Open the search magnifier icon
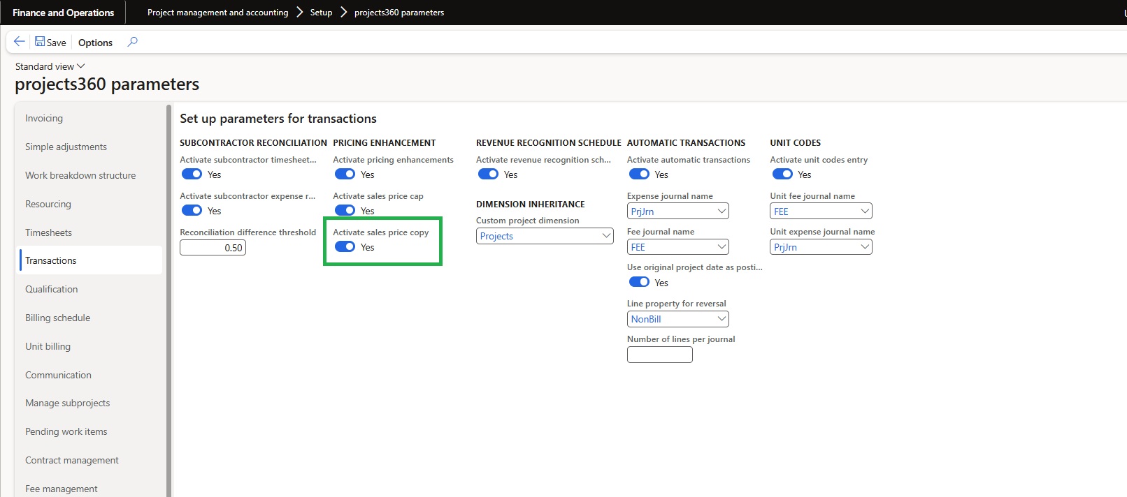Screen dimensions: 1127x497 (x=132, y=42)
